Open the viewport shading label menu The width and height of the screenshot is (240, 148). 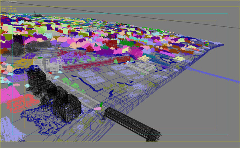pyautogui.click(x=13, y=1)
